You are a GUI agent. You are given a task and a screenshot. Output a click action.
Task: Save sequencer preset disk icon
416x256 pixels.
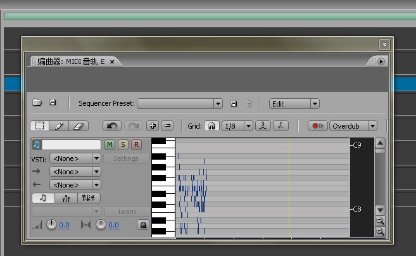pyautogui.click(x=234, y=103)
